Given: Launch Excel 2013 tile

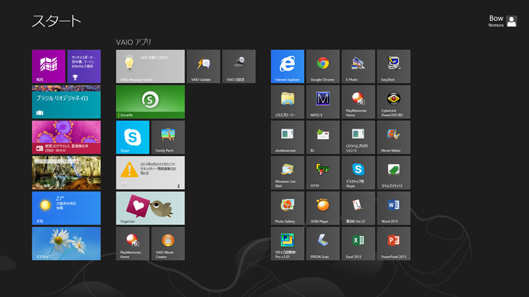Looking at the screenshot, I should click(x=358, y=244).
